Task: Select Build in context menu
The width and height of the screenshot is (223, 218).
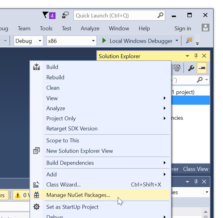Action: 100,67
